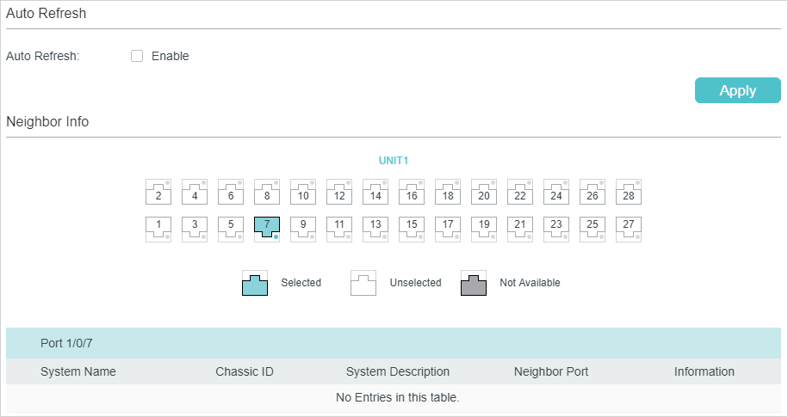Enable the Auto Refresh checkbox
788x417 pixels.
click(x=137, y=56)
